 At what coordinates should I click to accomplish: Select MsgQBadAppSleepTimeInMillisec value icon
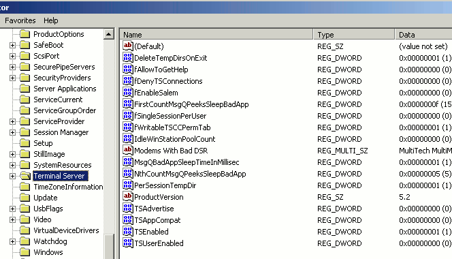click(128, 162)
